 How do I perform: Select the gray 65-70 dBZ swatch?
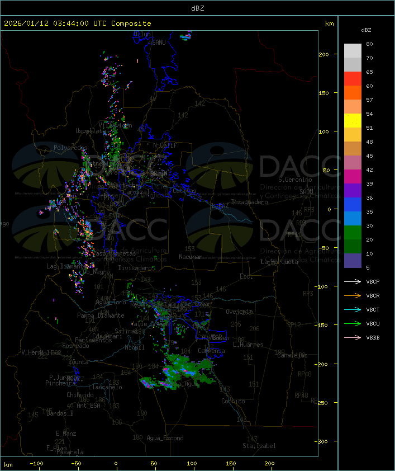coord(353,64)
